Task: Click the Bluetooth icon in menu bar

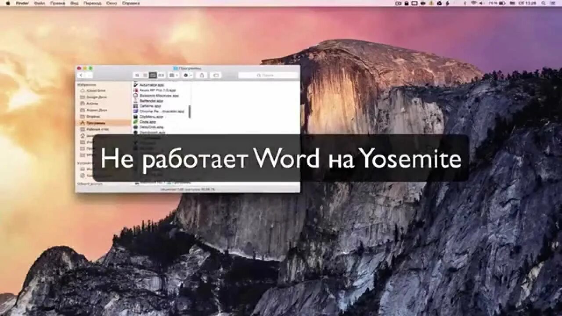Action: coord(465,3)
